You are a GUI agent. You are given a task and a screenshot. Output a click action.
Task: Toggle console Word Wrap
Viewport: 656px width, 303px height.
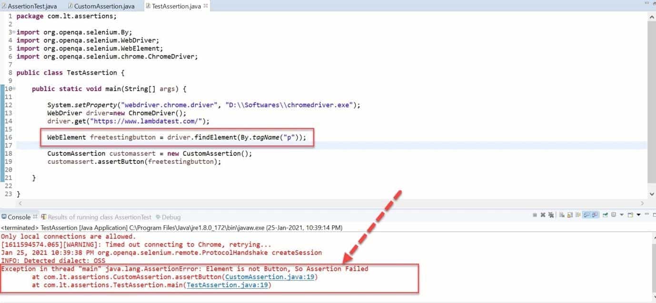pyautogui.click(x=578, y=215)
